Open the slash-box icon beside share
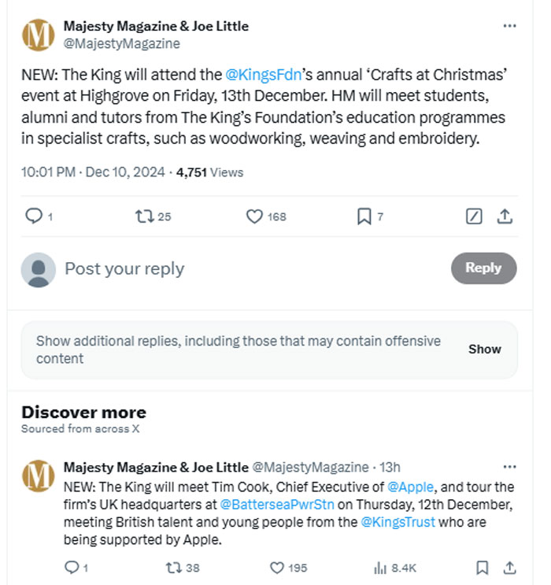This screenshot has height=585, width=551. click(x=474, y=217)
